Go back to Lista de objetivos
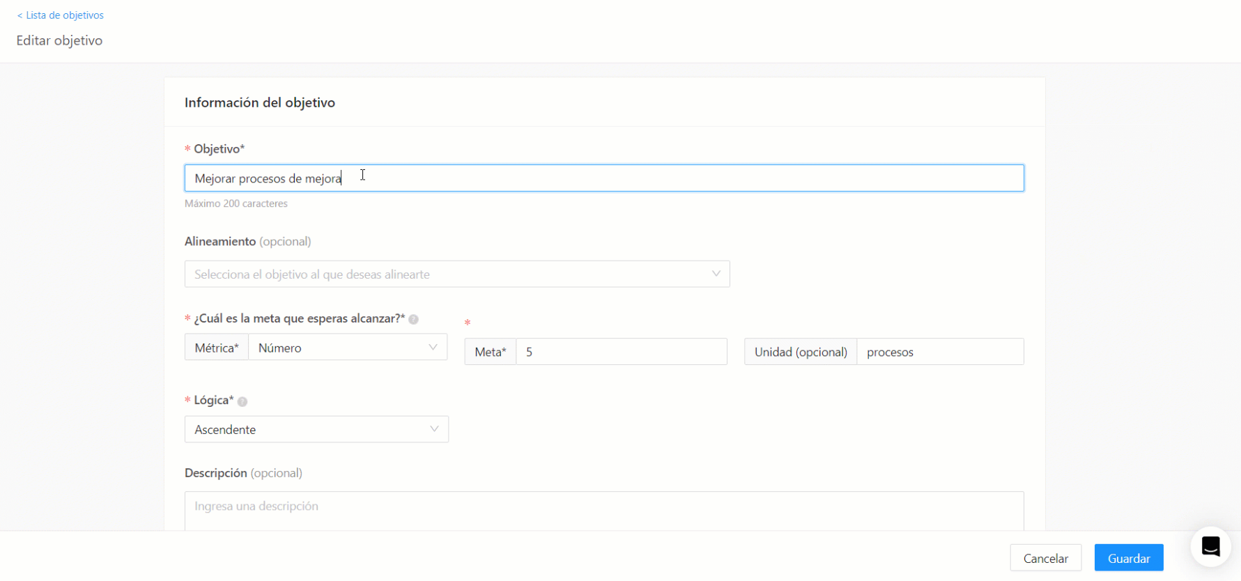 61,15
